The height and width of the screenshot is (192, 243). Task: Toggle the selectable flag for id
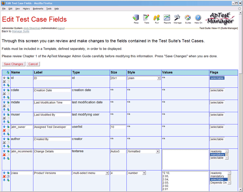click(x=217, y=78)
